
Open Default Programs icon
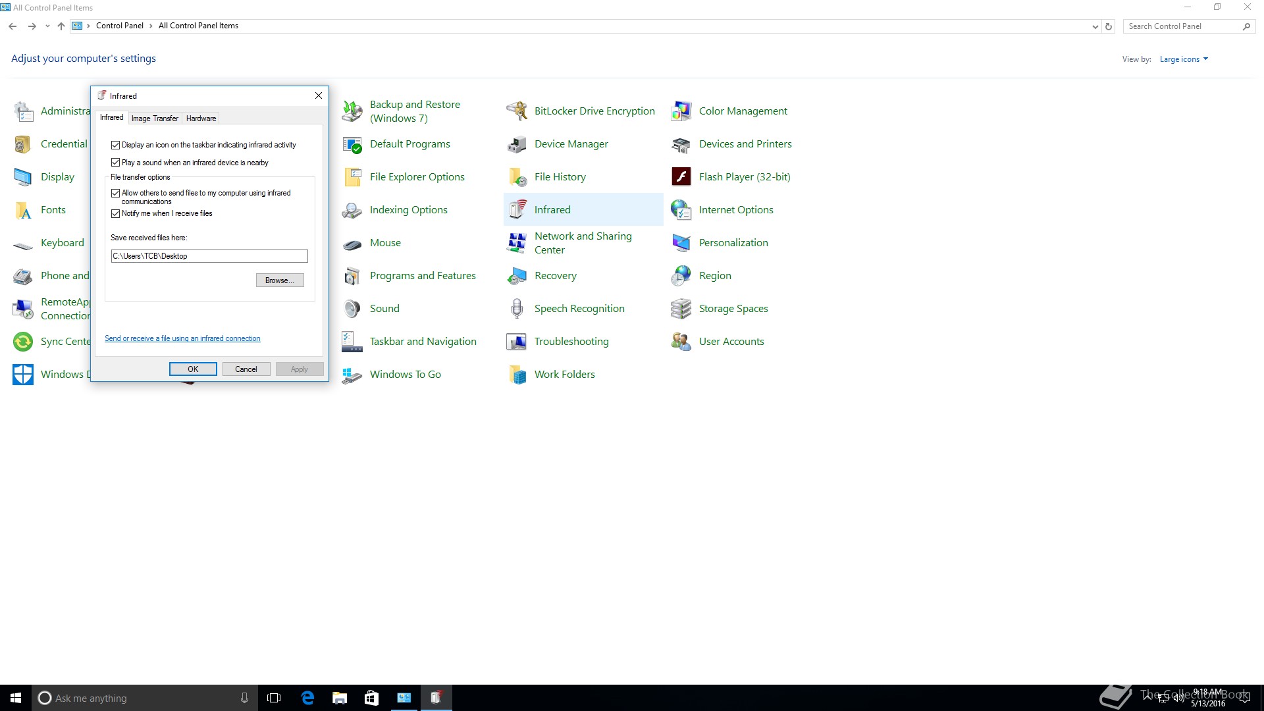(x=352, y=144)
